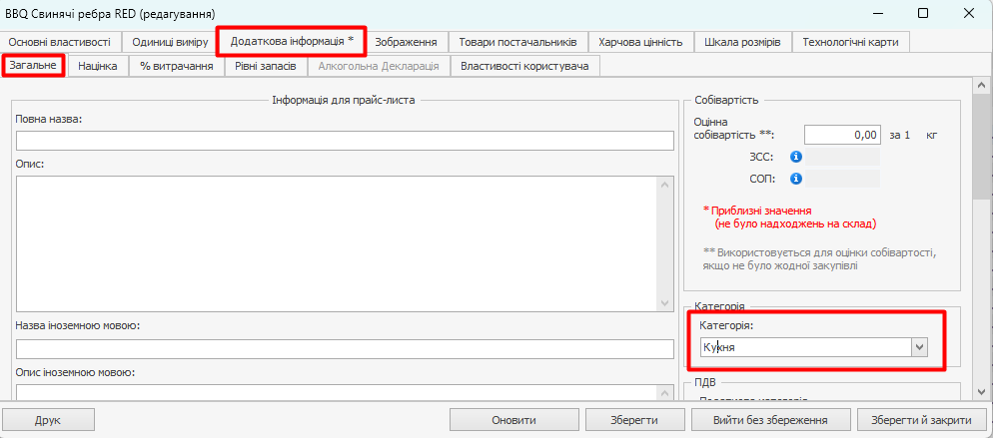
Task: Click the Опис text area down scroll arrow
Action: (665, 302)
